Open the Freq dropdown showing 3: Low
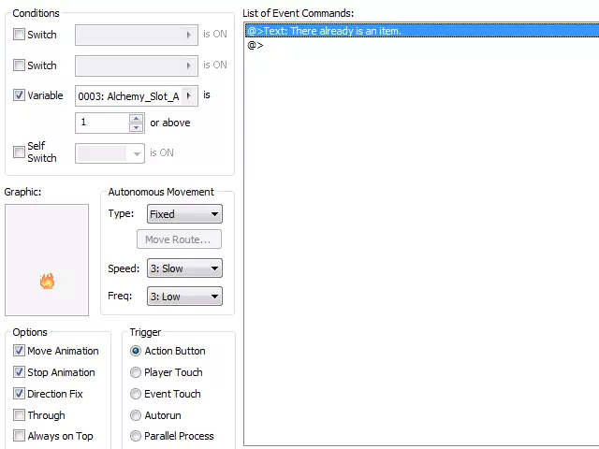 184,297
